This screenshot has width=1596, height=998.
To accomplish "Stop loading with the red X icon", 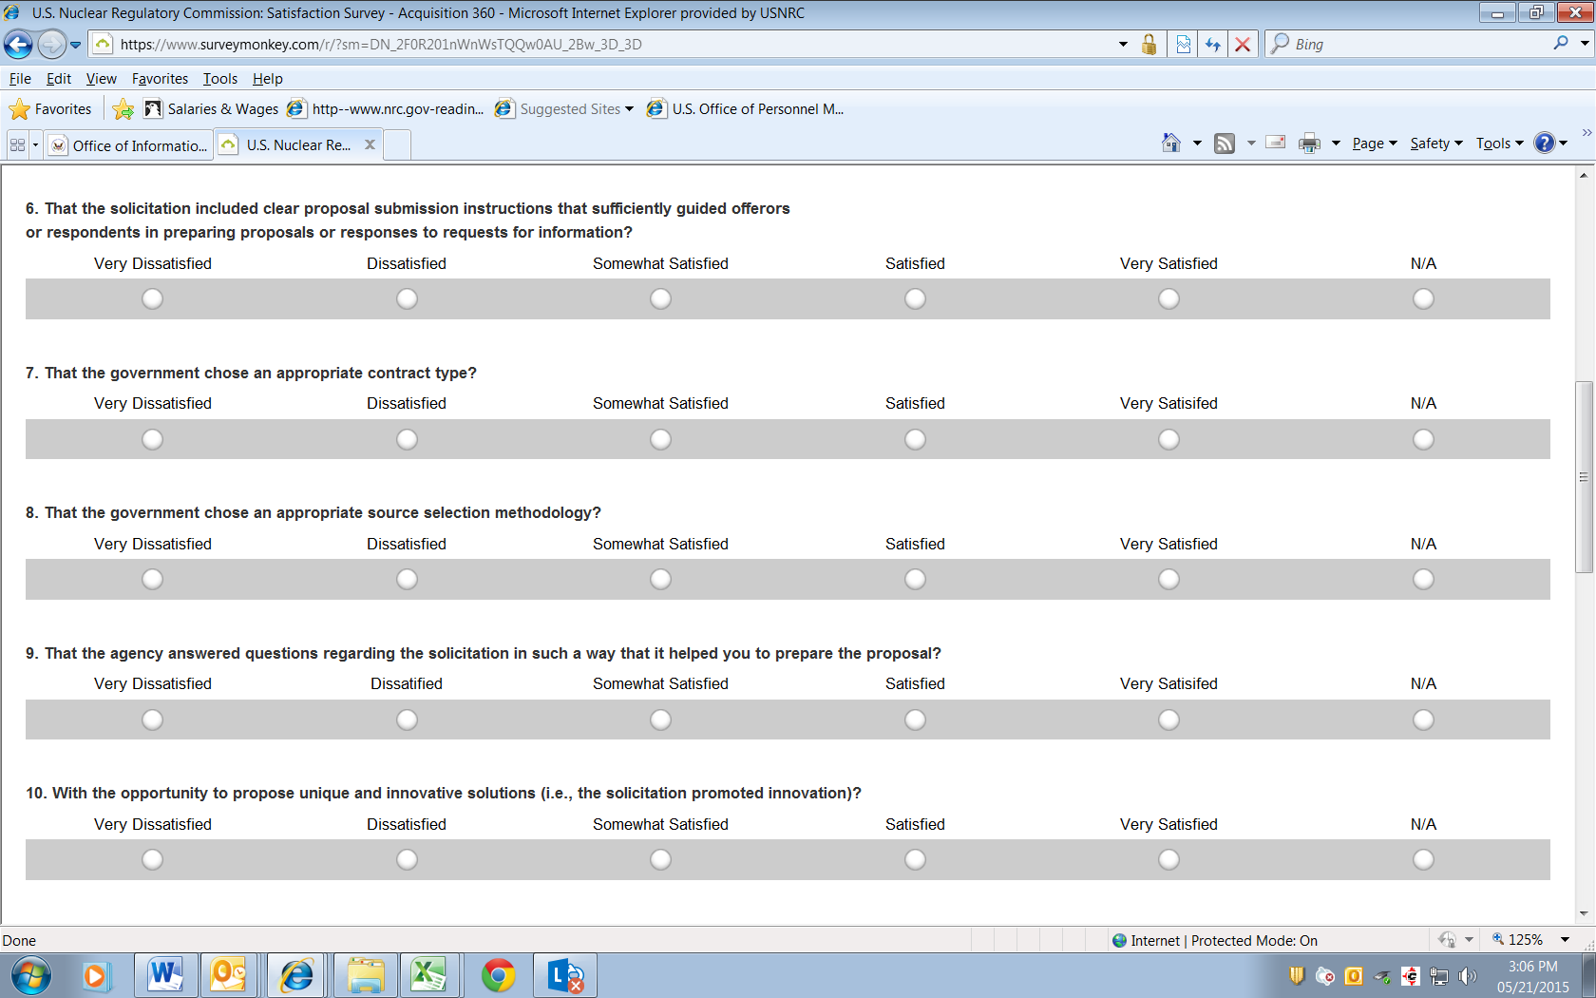I will coord(1242,44).
